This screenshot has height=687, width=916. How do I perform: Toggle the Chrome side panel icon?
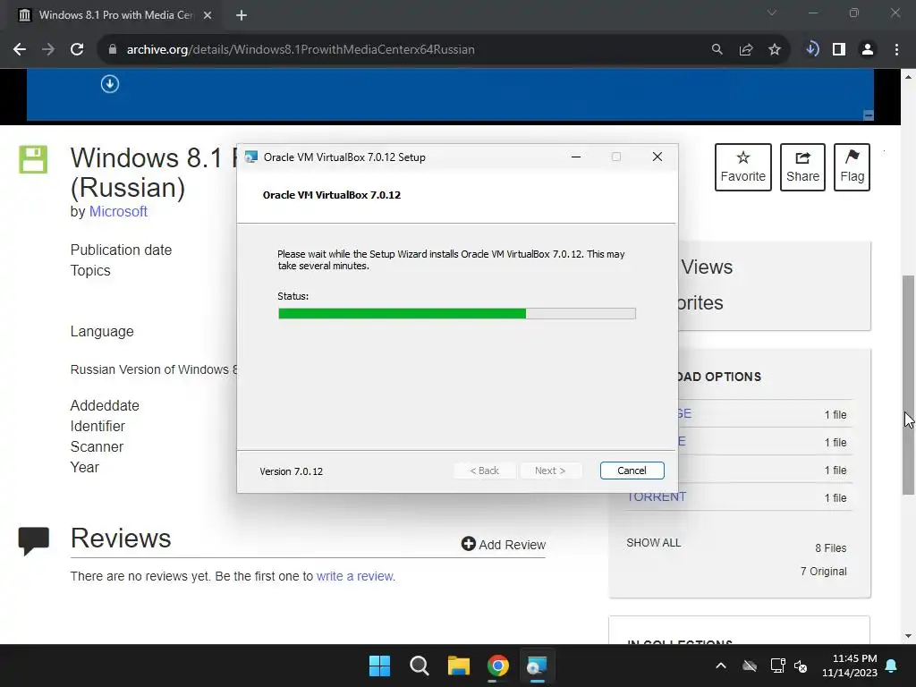pos(839,50)
